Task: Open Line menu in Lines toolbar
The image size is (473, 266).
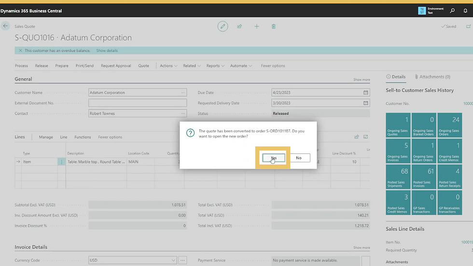Action: [64, 137]
